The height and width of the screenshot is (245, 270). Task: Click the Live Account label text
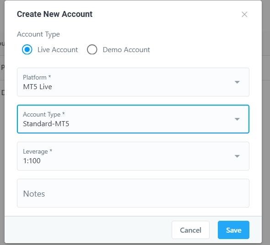tap(58, 50)
